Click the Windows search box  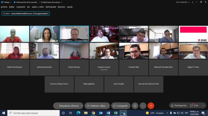pyautogui.click(x=33, y=113)
